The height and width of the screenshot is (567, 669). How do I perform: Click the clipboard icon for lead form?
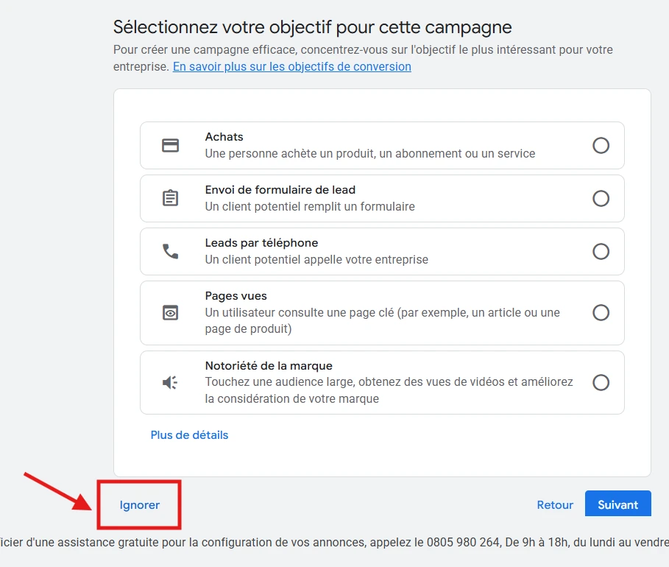pyautogui.click(x=171, y=198)
